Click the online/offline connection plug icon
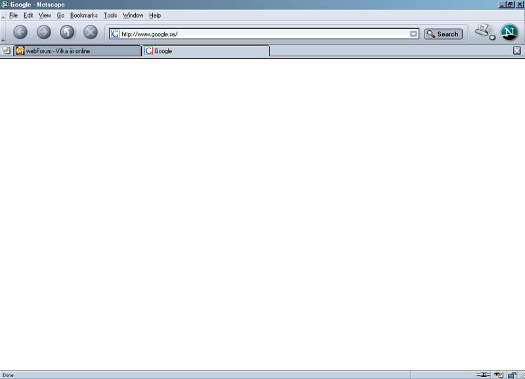 (483, 374)
